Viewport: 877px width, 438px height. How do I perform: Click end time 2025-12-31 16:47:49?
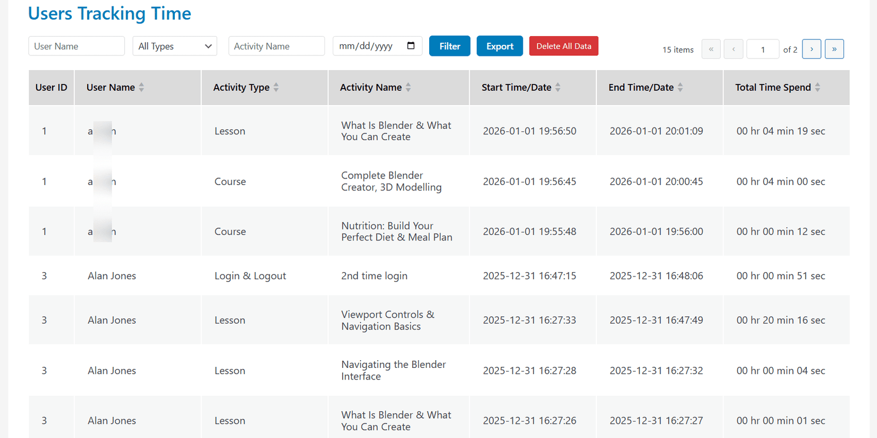(656, 320)
